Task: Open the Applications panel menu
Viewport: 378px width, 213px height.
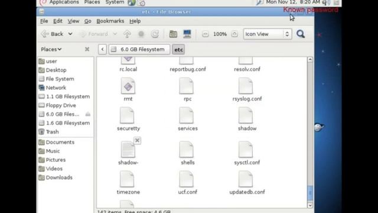Action: 64,2
